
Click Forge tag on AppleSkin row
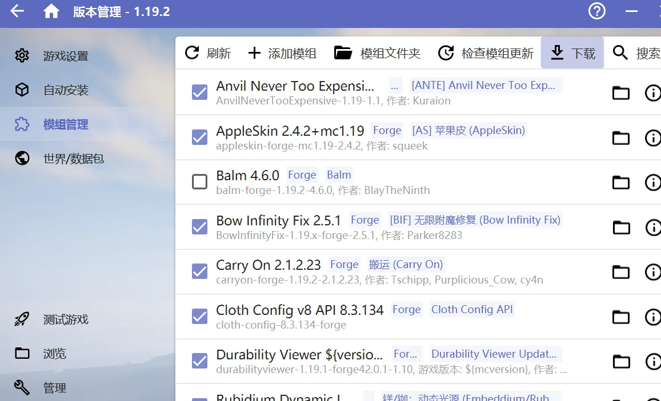click(x=387, y=131)
